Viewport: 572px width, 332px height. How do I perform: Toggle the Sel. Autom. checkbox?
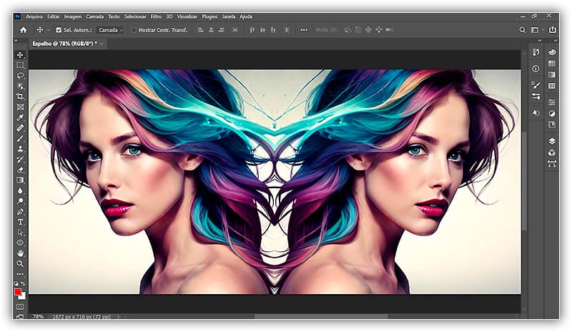click(59, 30)
